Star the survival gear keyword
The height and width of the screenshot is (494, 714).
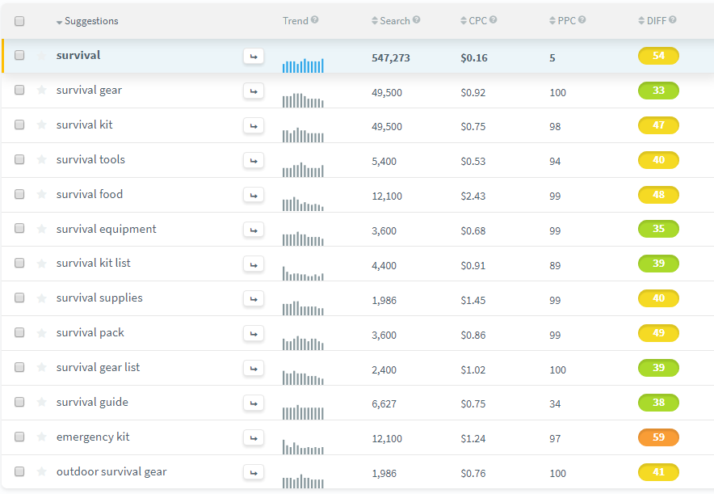click(x=42, y=91)
